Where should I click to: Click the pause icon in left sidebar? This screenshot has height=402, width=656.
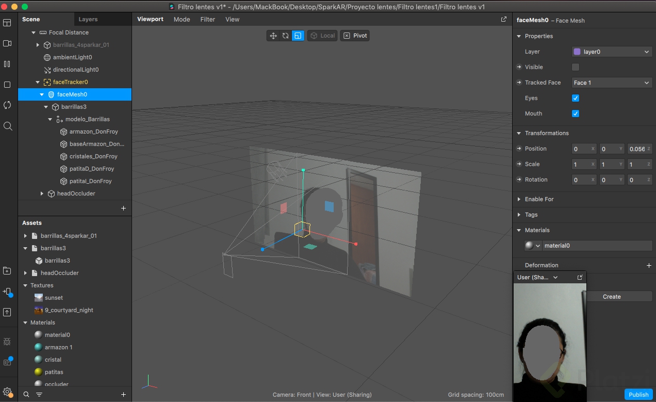[x=7, y=64]
